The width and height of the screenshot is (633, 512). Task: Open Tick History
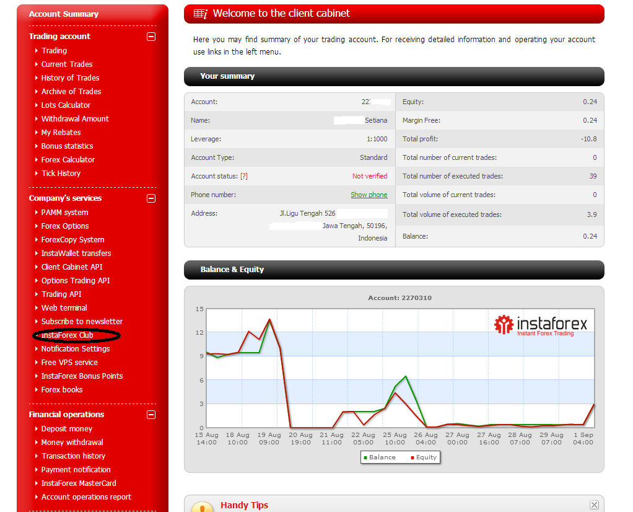tap(61, 174)
